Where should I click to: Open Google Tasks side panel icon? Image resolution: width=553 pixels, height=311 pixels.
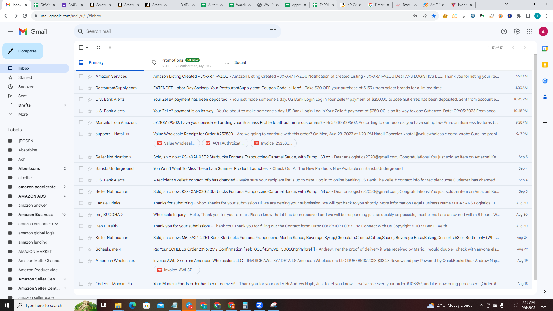[545, 81]
